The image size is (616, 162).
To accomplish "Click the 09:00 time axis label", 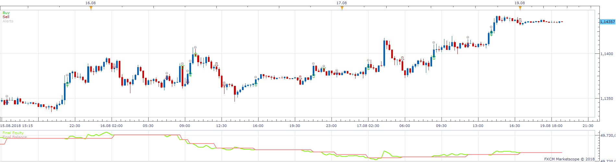I will pos(185,126).
